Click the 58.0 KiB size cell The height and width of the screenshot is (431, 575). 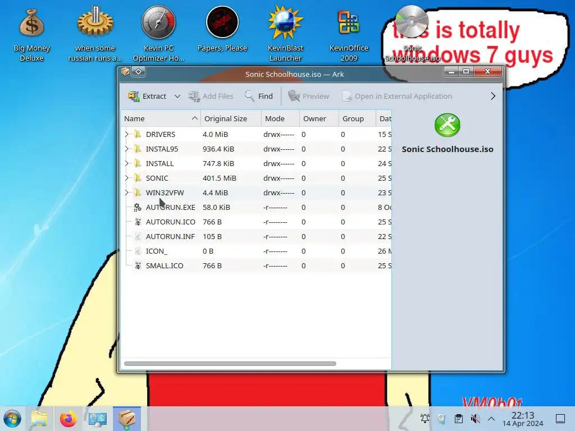click(216, 208)
